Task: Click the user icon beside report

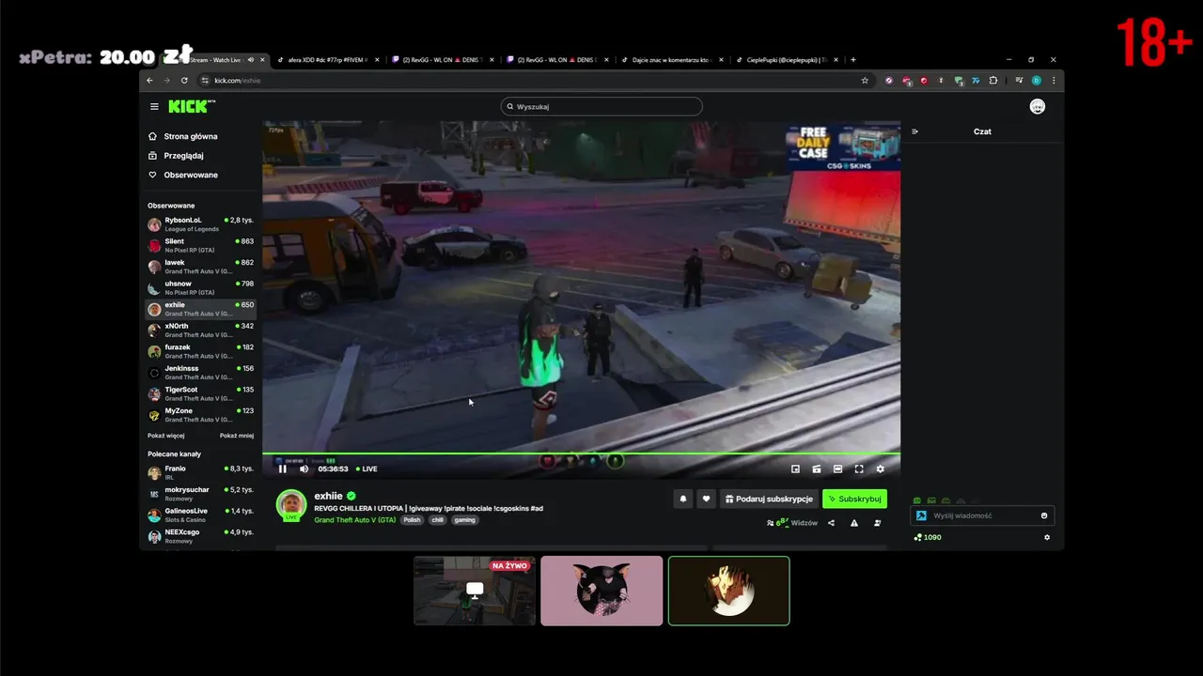Action: point(878,523)
